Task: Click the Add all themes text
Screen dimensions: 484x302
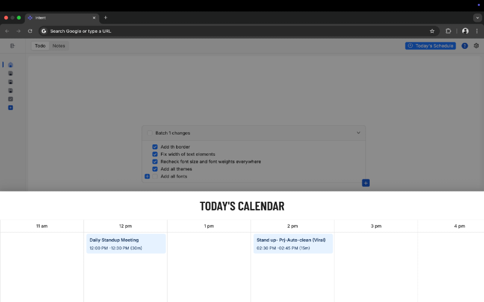Action: 176,169
